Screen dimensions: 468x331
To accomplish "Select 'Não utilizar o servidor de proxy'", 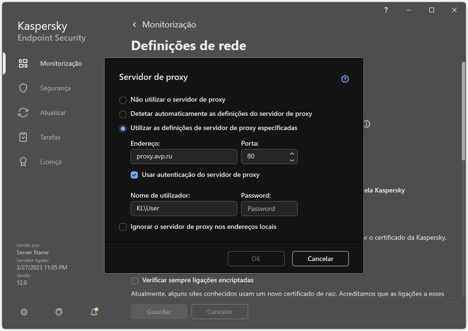I will pyautogui.click(x=123, y=99).
